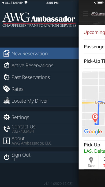
Task: Select the Past Reservations menu entry
Action: 39,77
